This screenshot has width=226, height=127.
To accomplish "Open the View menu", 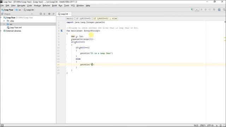I will [x=13, y=6].
